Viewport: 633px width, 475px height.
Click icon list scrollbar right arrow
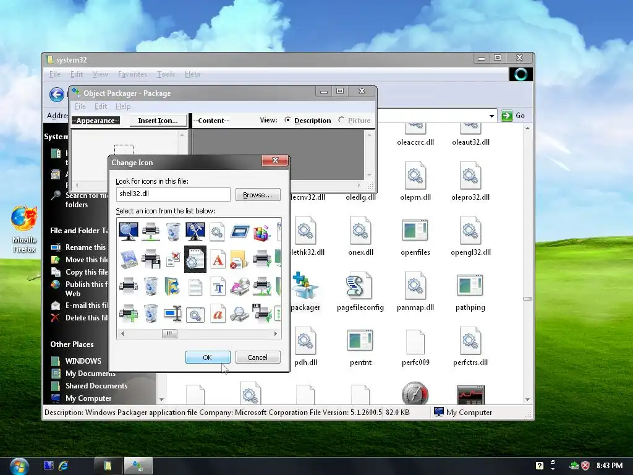276,333
